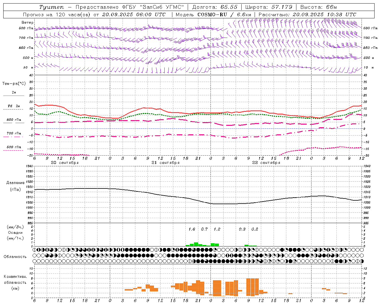Click the "0.7" precipitation amount value
Viewport: 379px width, 303px height.
click(x=204, y=229)
